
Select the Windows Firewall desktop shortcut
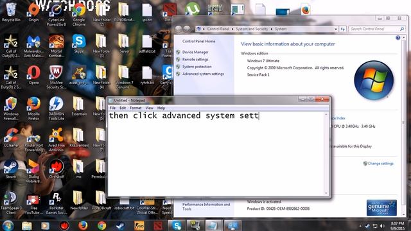pyautogui.click(x=11, y=108)
